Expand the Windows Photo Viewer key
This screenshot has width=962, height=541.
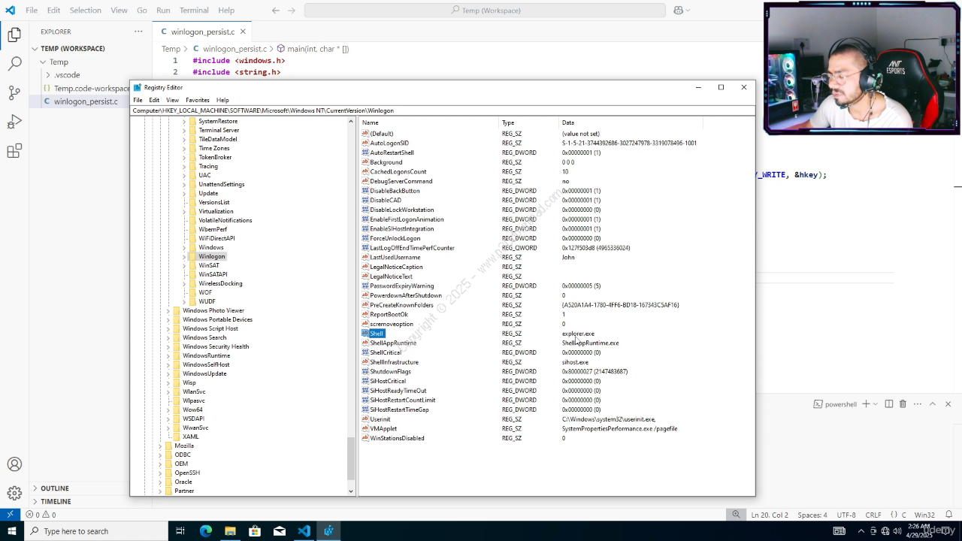(168, 310)
